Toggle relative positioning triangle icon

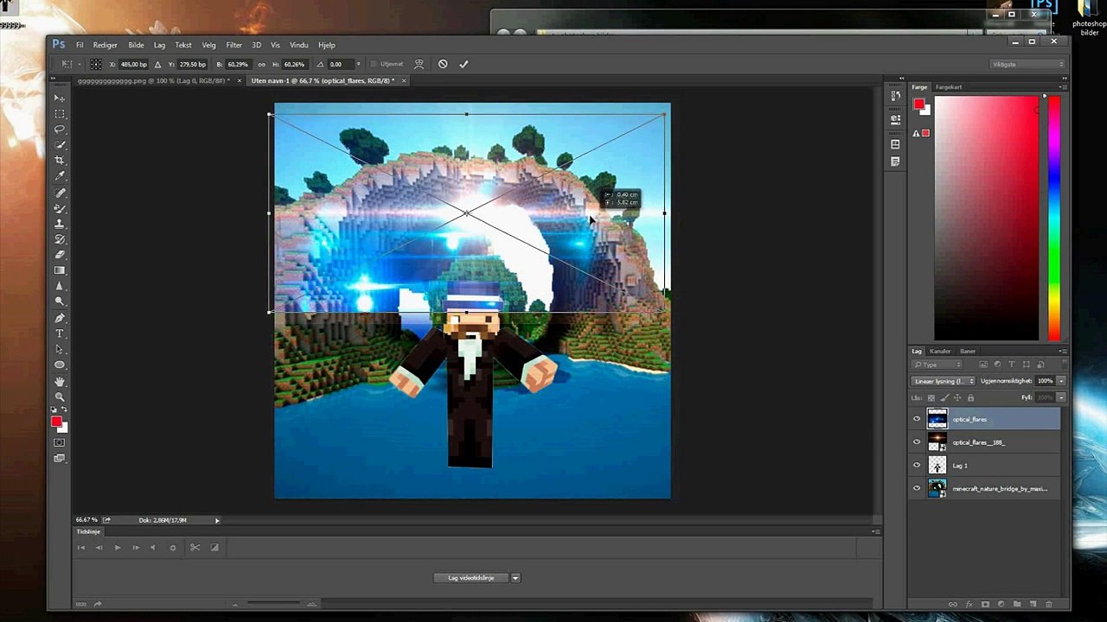point(157,64)
